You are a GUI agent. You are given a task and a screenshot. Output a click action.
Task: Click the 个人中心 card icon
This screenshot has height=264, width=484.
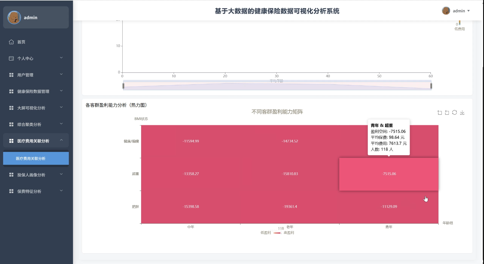(x=11, y=58)
